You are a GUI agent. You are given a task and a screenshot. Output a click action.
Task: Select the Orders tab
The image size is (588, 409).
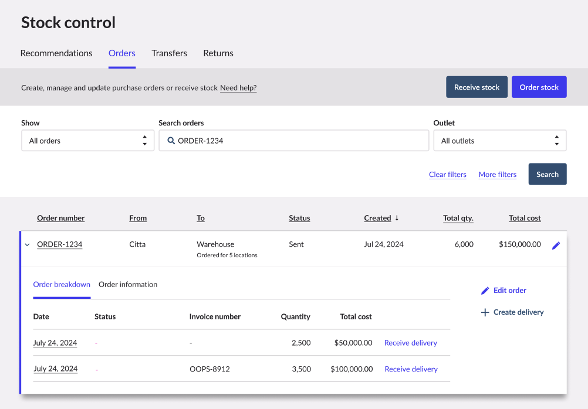click(x=122, y=53)
